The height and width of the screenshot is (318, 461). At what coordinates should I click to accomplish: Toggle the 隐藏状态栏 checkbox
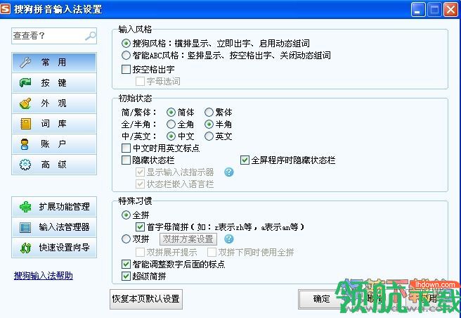tap(126, 160)
